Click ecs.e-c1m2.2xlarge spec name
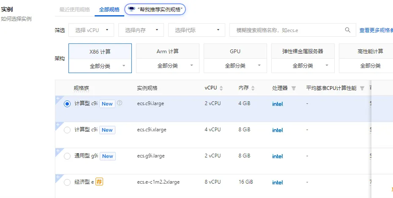This screenshot has height=198, width=393. (x=158, y=182)
